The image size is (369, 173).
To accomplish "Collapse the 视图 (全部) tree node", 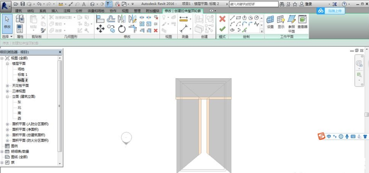I will [x=2, y=58].
